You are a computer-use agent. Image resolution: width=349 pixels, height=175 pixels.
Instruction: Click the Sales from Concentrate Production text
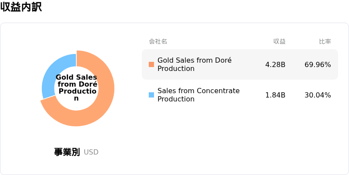click(198, 95)
